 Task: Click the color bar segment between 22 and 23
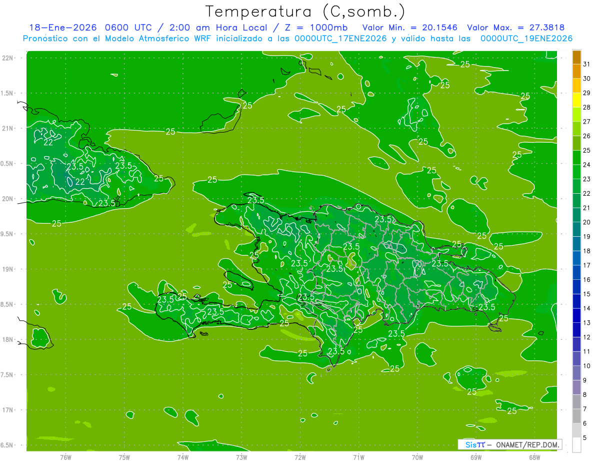pyautogui.click(x=576, y=186)
